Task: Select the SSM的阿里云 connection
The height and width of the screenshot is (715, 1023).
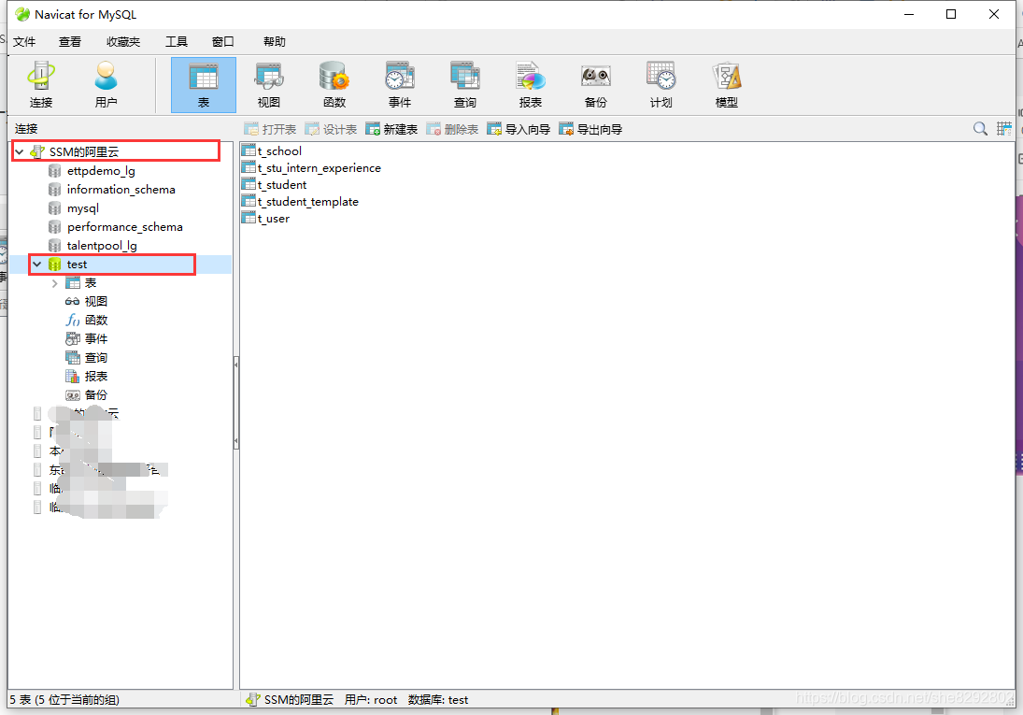Action: tap(84, 152)
